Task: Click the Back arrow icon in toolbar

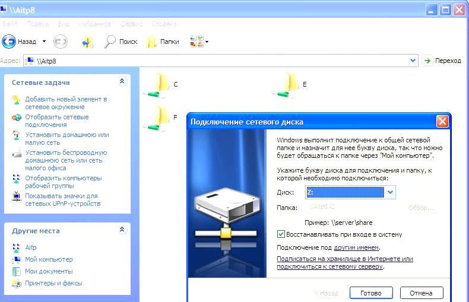Action: [x=9, y=42]
